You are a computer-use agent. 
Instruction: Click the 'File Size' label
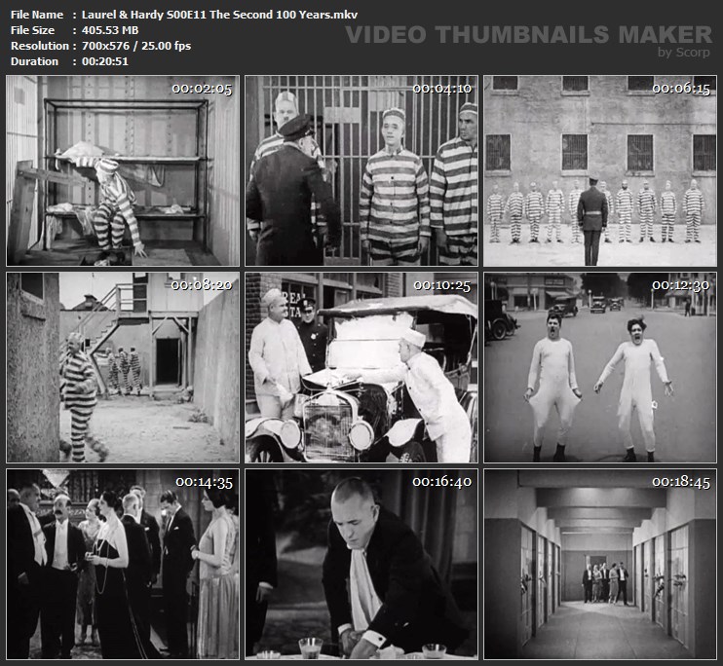pyautogui.click(x=33, y=30)
